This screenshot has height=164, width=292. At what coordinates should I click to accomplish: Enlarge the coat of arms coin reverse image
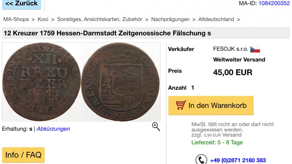click(121, 82)
